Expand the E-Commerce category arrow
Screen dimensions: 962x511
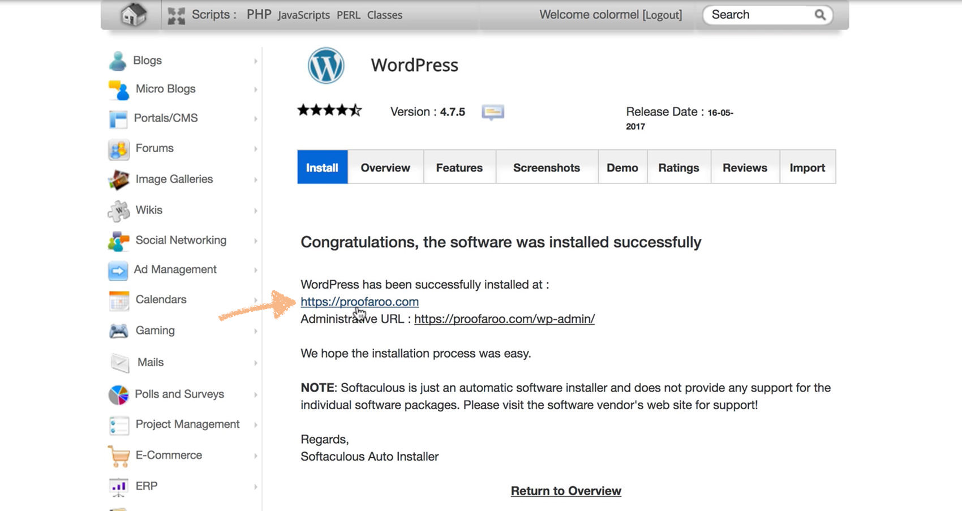coord(256,456)
